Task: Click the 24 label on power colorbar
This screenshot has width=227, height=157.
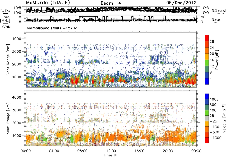Action: (212, 48)
